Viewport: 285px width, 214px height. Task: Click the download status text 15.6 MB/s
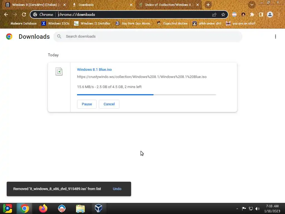click(x=109, y=87)
